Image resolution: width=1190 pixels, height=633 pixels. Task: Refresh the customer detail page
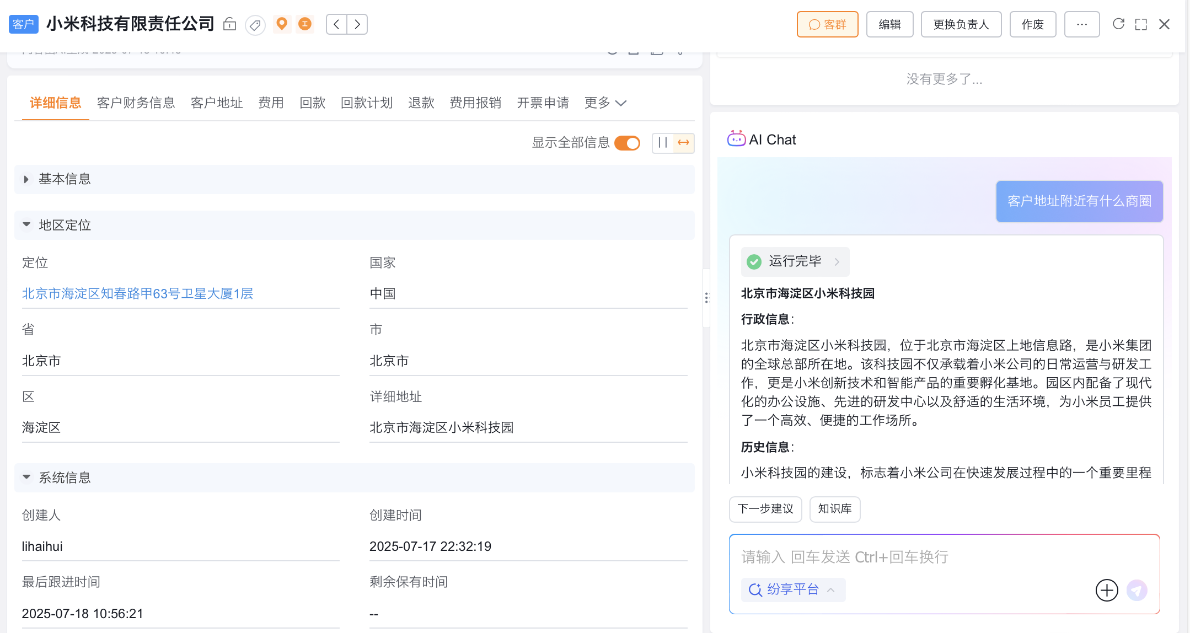tap(1118, 24)
